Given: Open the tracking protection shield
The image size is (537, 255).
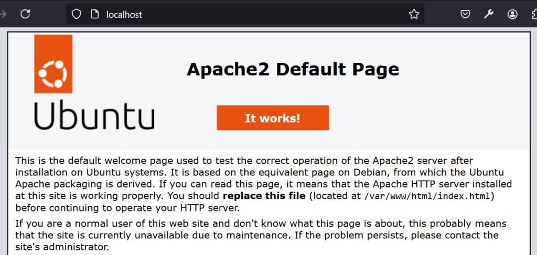Looking at the screenshot, I should (77, 14).
